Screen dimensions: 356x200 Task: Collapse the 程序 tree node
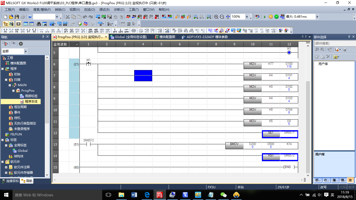2,69
